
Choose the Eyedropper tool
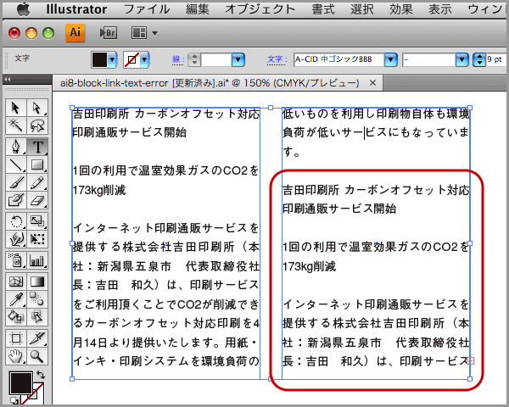click(x=15, y=299)
